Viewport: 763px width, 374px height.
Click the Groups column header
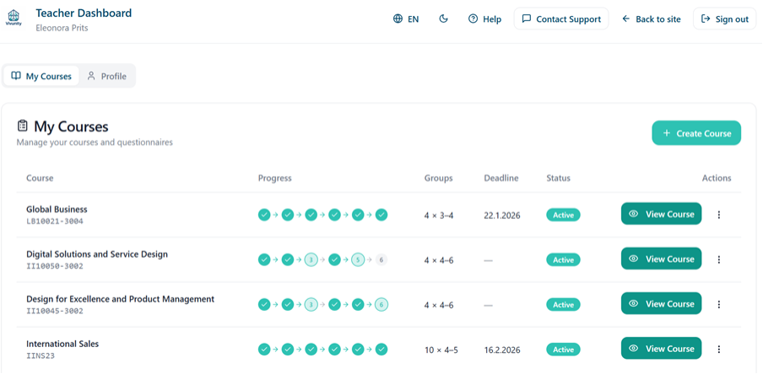pos(438,179)
